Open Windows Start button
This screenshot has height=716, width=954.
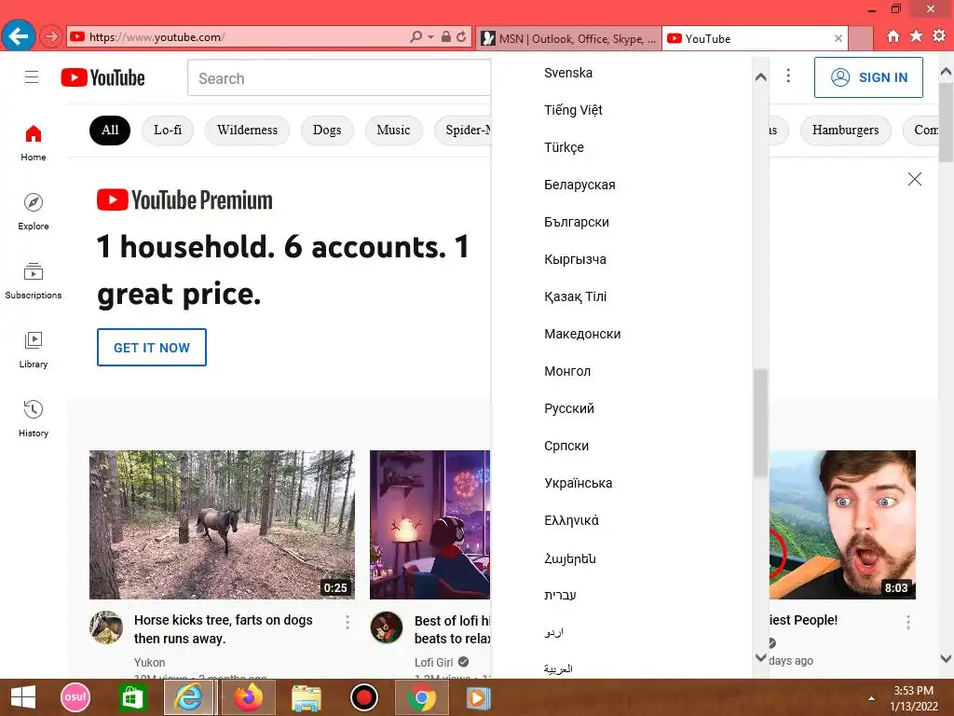pos(23,697)
